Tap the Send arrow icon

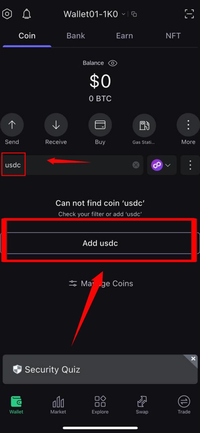click(12, 125)
